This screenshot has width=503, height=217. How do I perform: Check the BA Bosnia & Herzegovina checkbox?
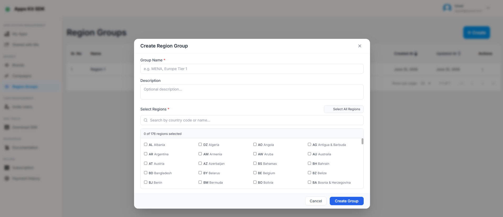(309, 182)
